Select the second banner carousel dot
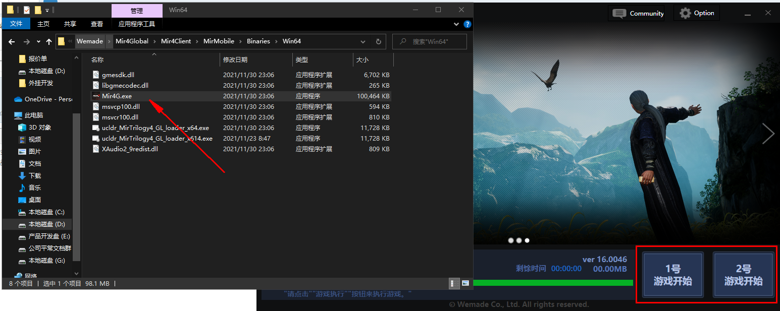Screen dimensions: 780x311 (x=519, y=240)
